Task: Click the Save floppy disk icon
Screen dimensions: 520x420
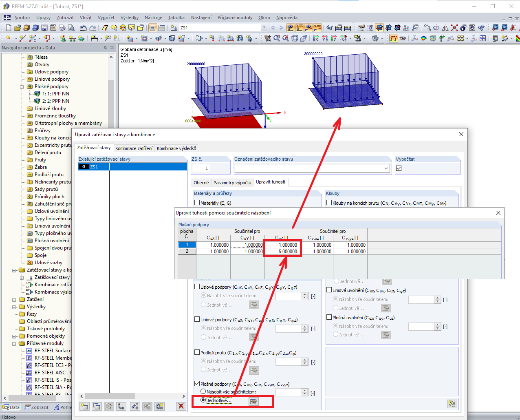Action: pyautogui.click(x=44, y=28)
